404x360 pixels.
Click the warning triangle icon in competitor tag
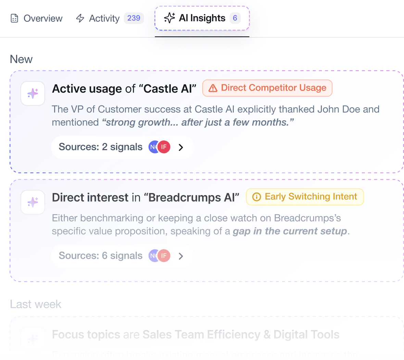(x=213, y=88)
